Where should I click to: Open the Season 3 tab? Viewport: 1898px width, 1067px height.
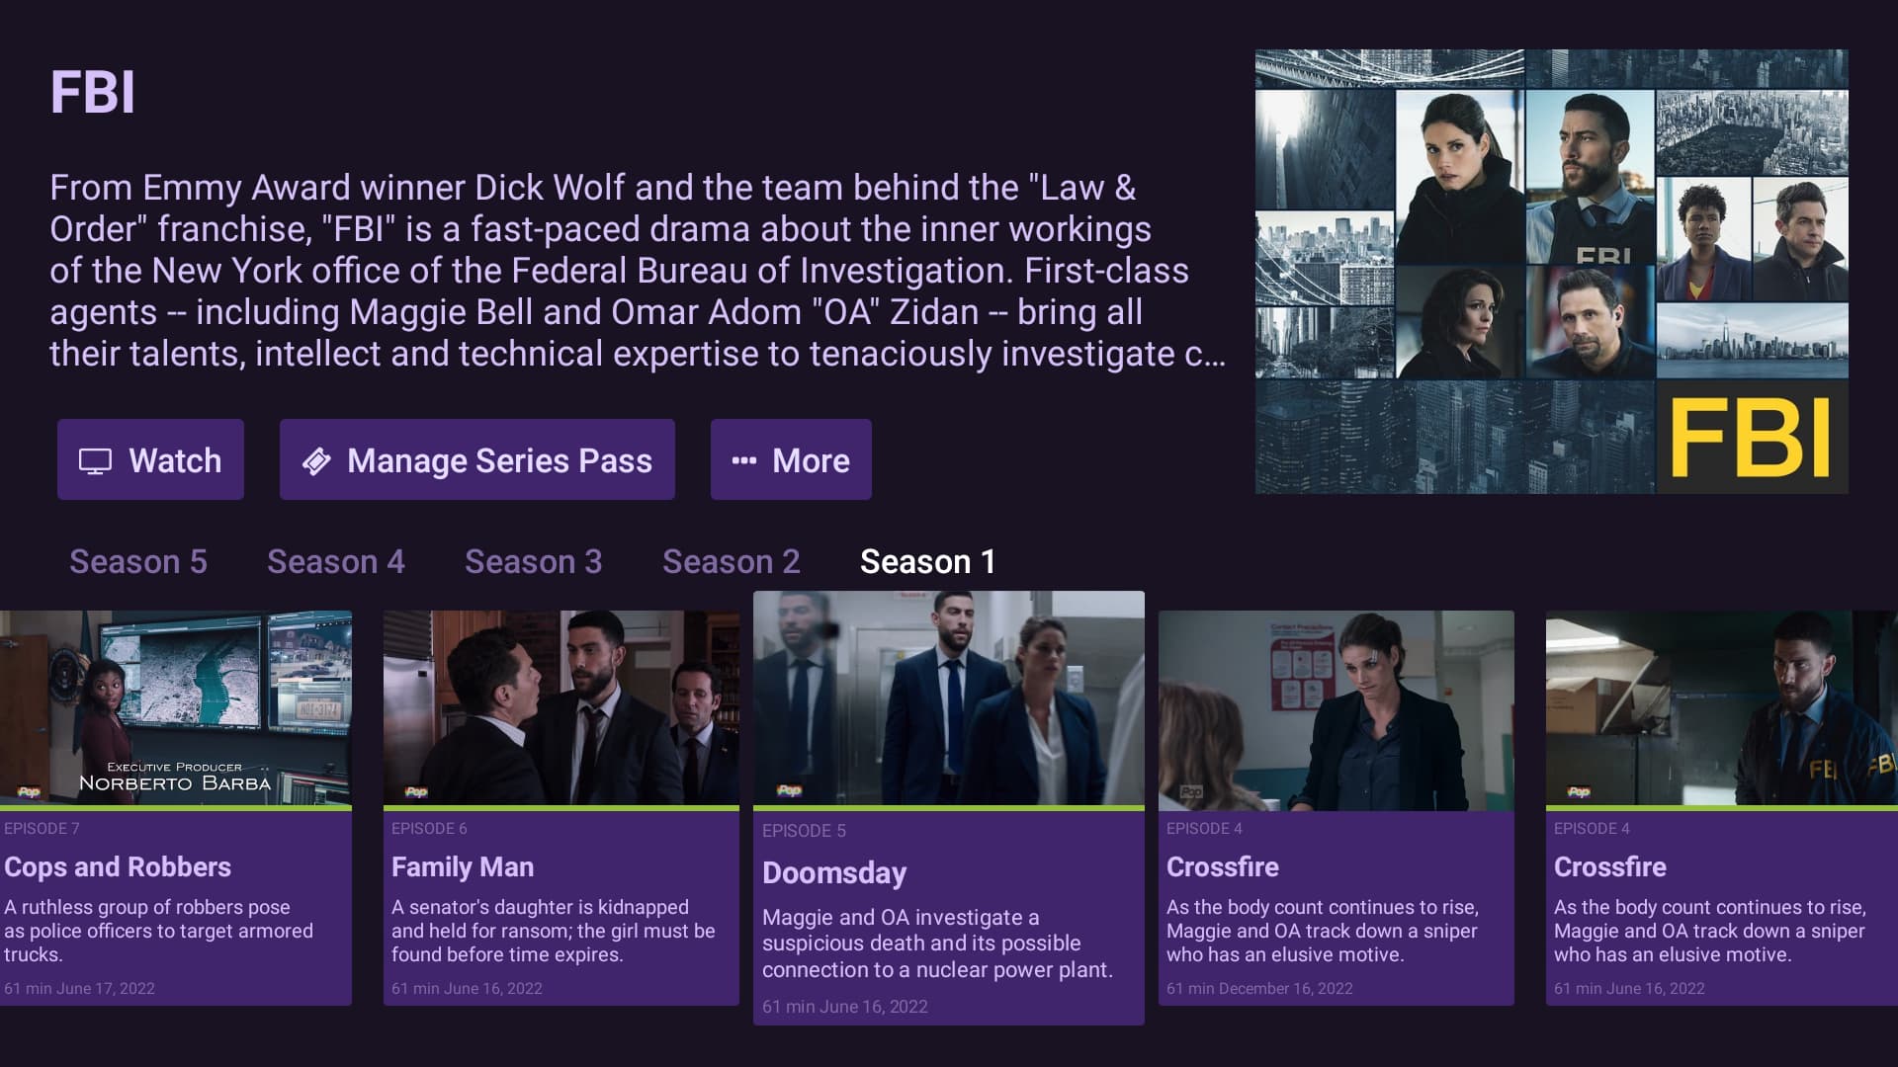tap(534, 561)
